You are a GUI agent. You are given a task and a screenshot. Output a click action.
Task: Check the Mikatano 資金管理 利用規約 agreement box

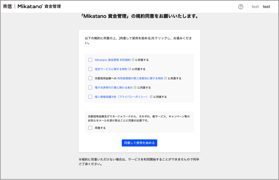coord(90,60)
